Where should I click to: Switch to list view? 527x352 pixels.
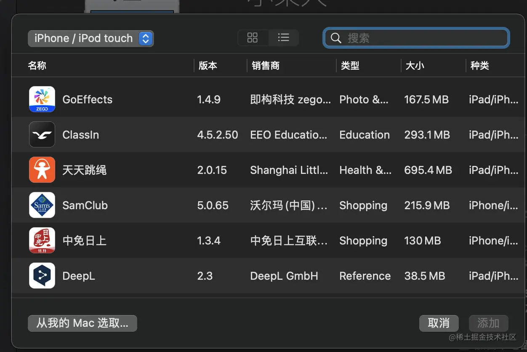pyautogui.click(x=284, y=38)
